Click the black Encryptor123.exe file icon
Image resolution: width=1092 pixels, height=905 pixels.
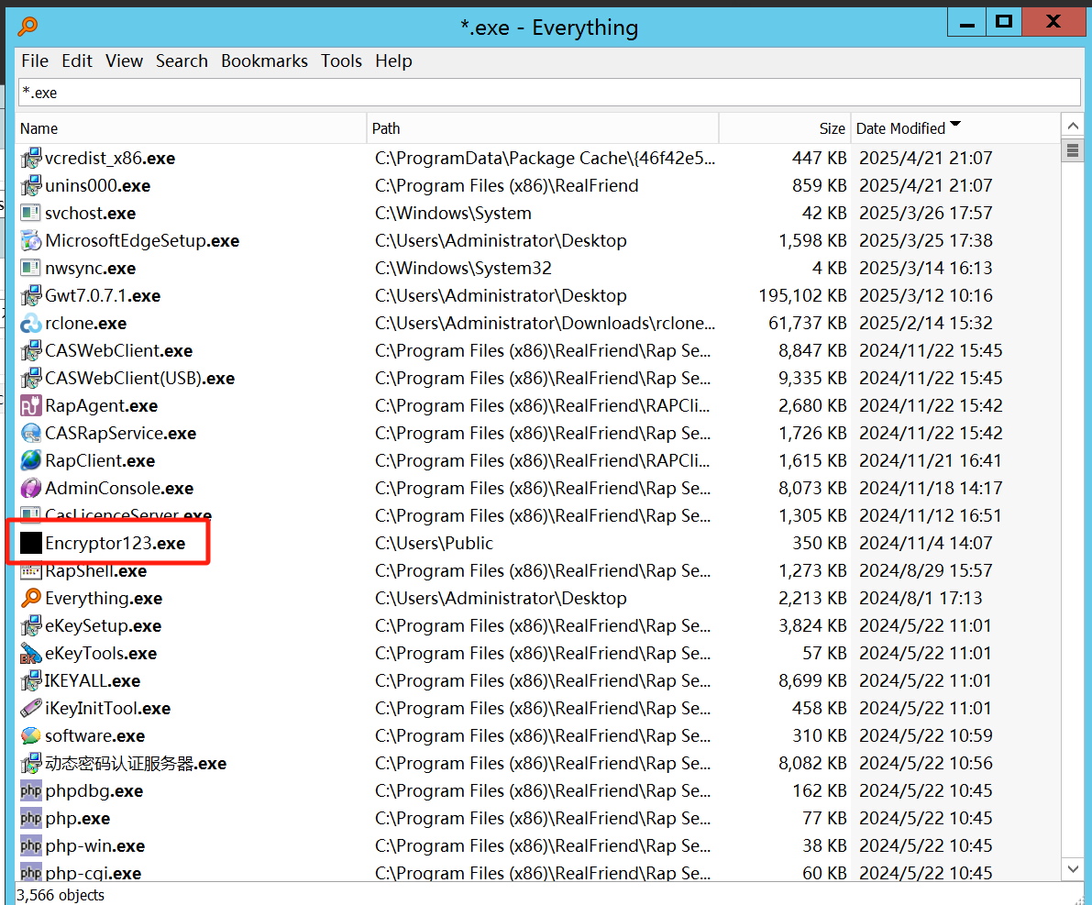click(x=31, y=544)
